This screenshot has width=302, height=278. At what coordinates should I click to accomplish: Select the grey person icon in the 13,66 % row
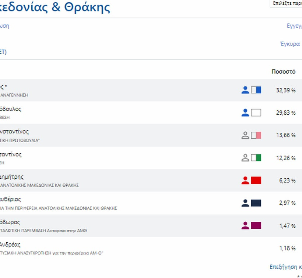245,135
